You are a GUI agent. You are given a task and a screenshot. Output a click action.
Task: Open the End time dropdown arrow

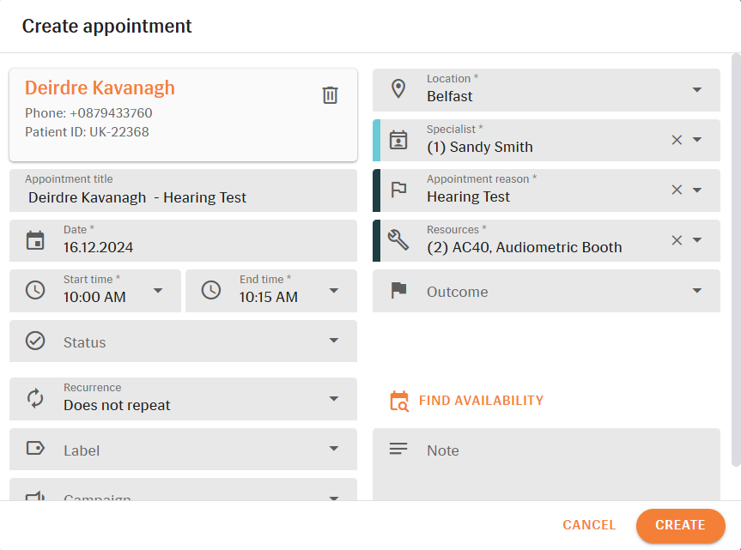pyautogui.click(x=334, y=291)
